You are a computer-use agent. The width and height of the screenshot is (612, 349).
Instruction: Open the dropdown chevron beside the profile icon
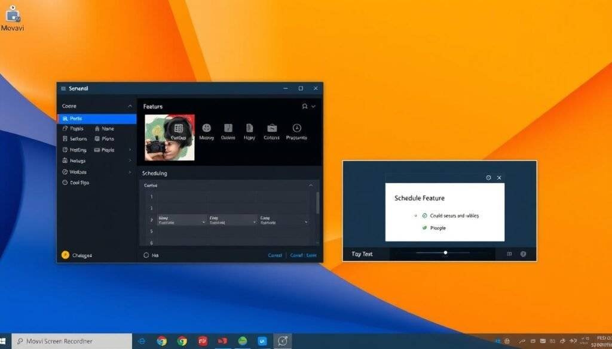pos(313,106)
